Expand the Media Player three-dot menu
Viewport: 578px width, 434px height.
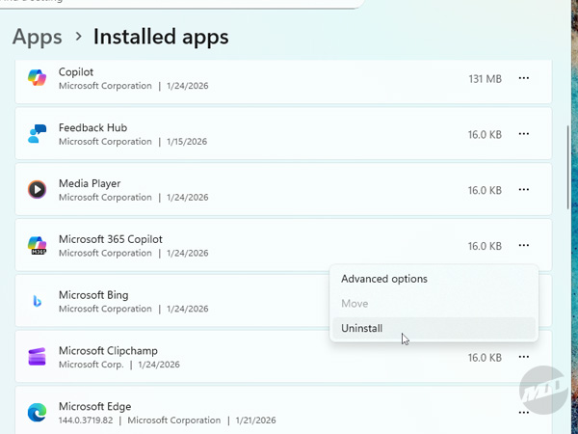coord(524,190)
